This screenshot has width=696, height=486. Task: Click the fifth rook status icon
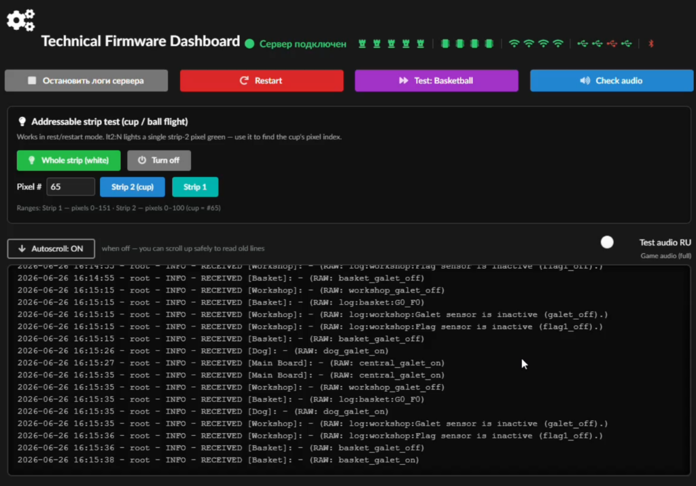[x=420, y=43]
